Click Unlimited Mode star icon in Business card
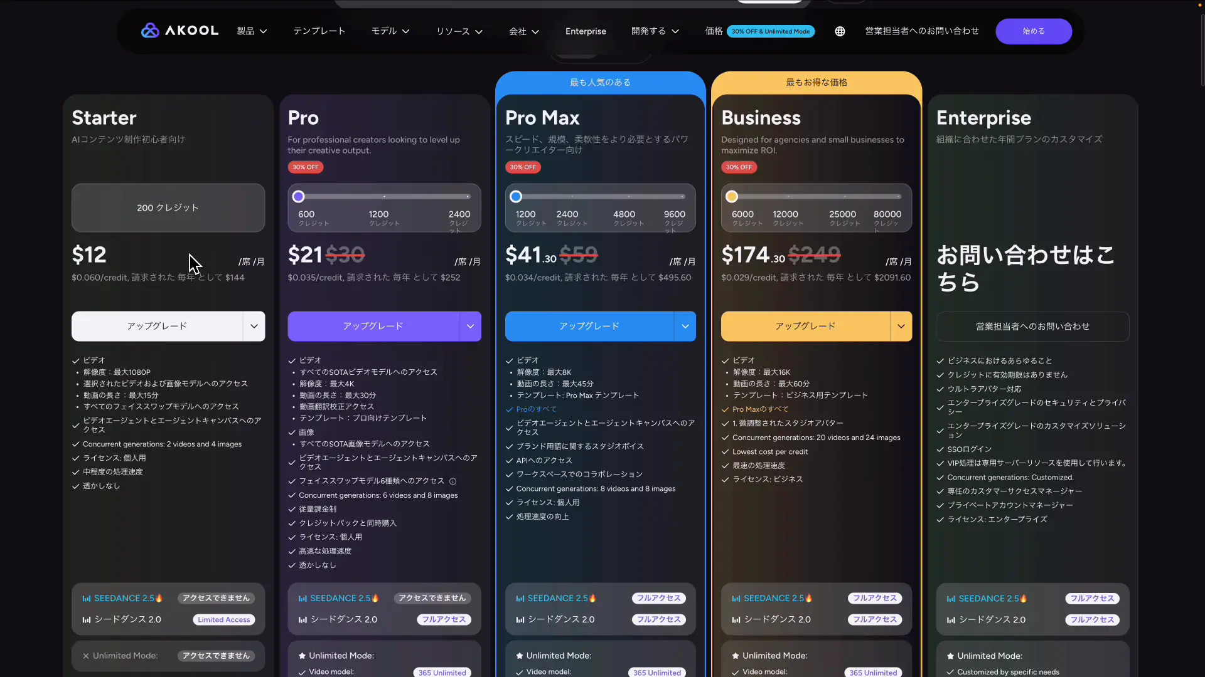The width and height of the screenshot is (1205, 677). 736,656
